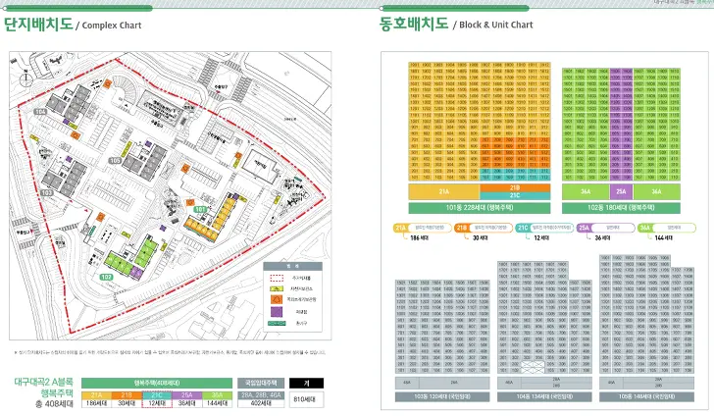Screen dimensions: 714x416
Task: Click the 'Complex Chart' subtitle
Action: pos(112,26)
